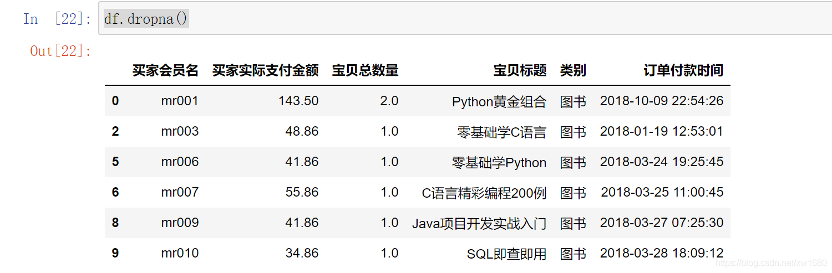Click the 41.86 amount in the mr009 row
This screenshot has width=832, height=273.
(302, 223)
